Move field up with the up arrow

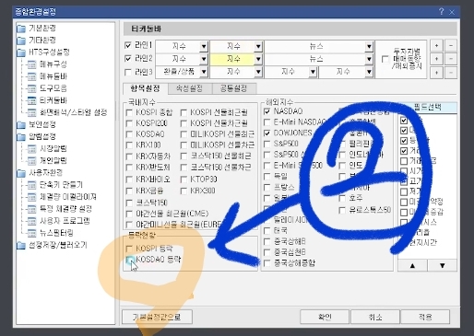[412, 266]
